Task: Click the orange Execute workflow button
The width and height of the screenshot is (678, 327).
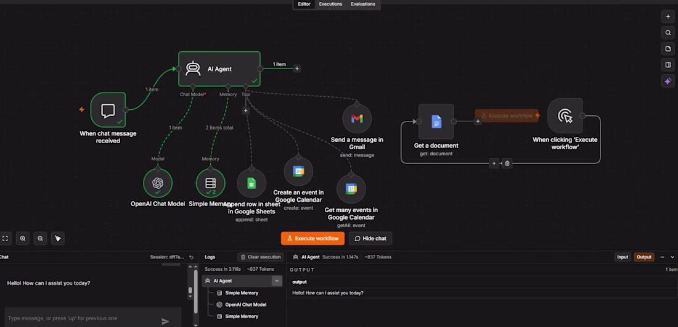Action: point(312,239)
